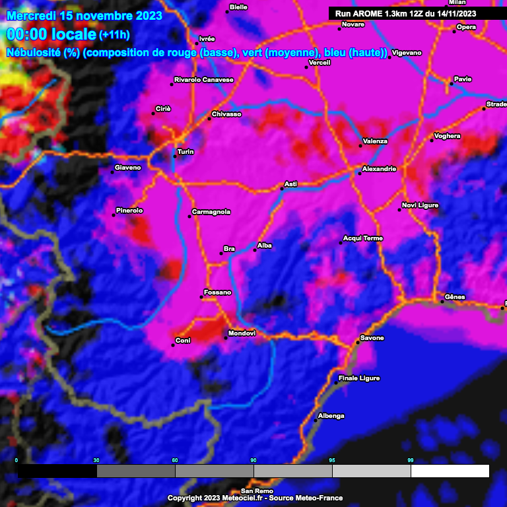The width and height of the screenshot is (507, 507).
Task: Click the Savone marker on the coast
Action: click(357, 343)
